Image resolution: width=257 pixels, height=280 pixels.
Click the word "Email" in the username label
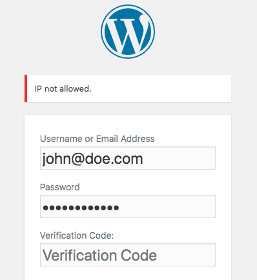point(107,139)
